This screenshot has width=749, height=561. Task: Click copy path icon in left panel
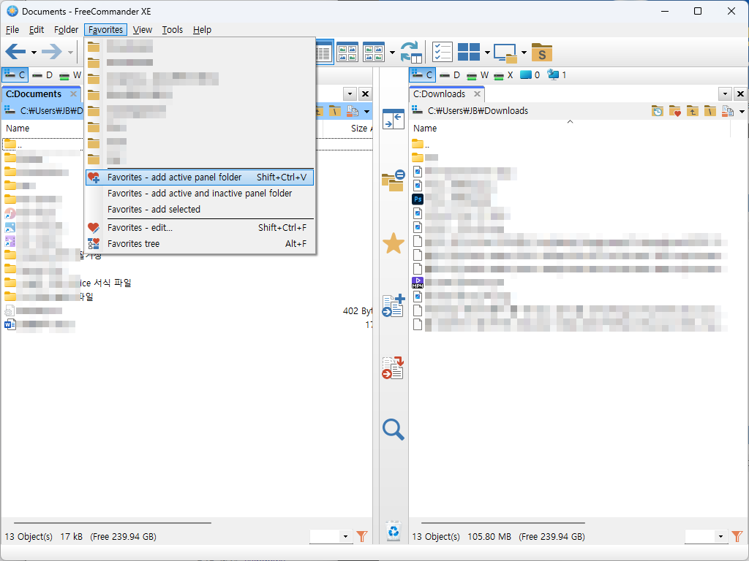(x=353, y=111)
